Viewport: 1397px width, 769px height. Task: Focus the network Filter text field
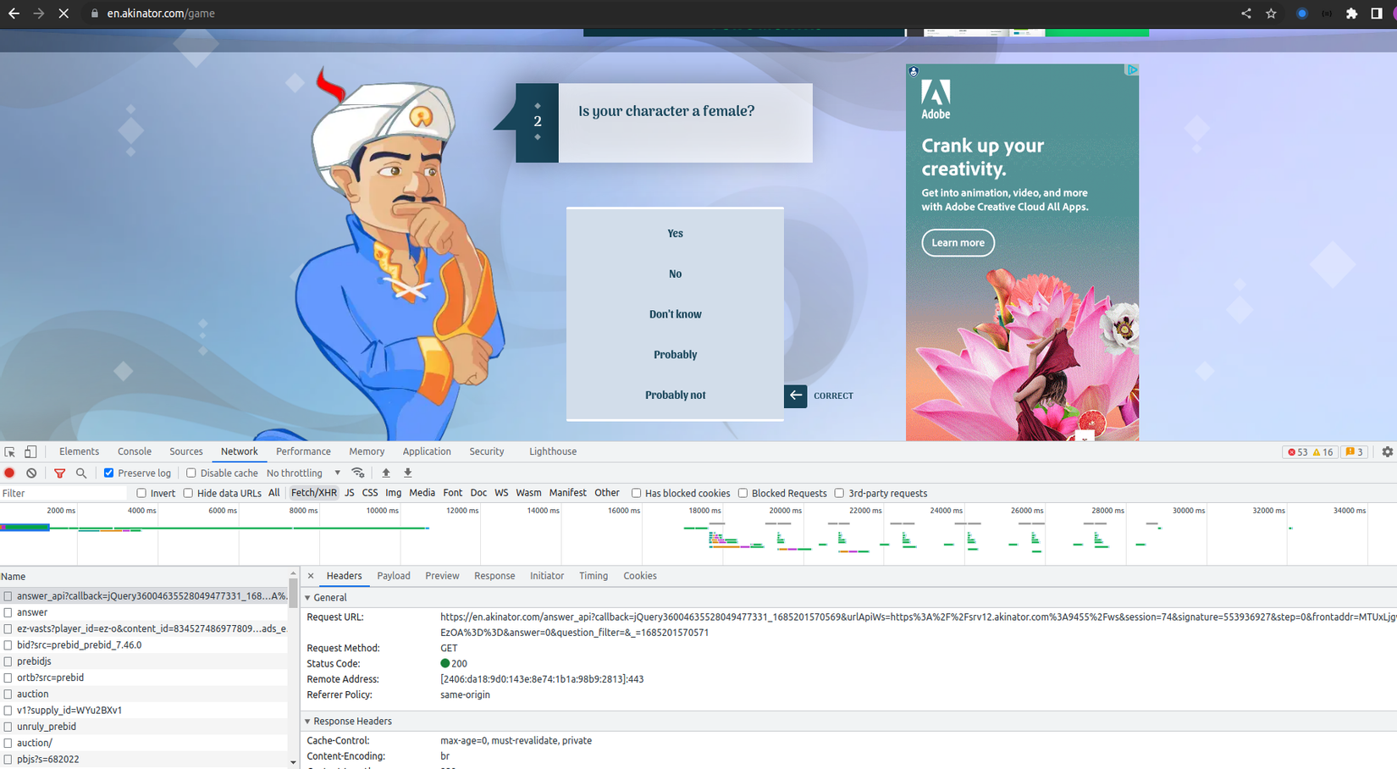coord(63,494)
